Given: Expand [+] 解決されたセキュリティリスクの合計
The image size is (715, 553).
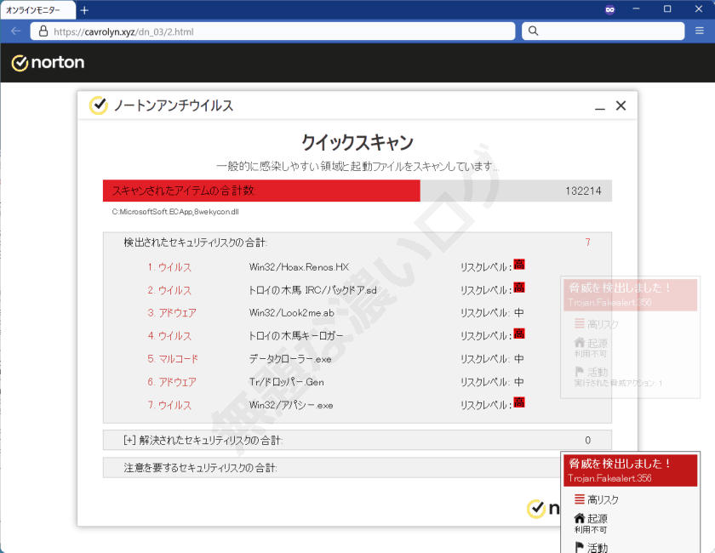Looking at the screenshot, I should [x=357, y=440].
